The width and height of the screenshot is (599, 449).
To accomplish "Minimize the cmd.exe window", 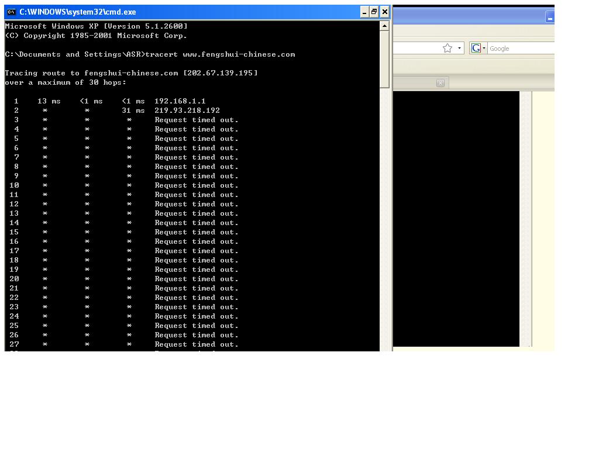I will 364,12.
